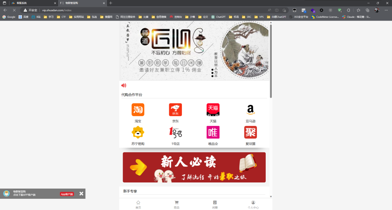392x210 pixels.
Task: Open the ChatGPT bookmark
Action: pyautogui.click(x=218, y=17)
